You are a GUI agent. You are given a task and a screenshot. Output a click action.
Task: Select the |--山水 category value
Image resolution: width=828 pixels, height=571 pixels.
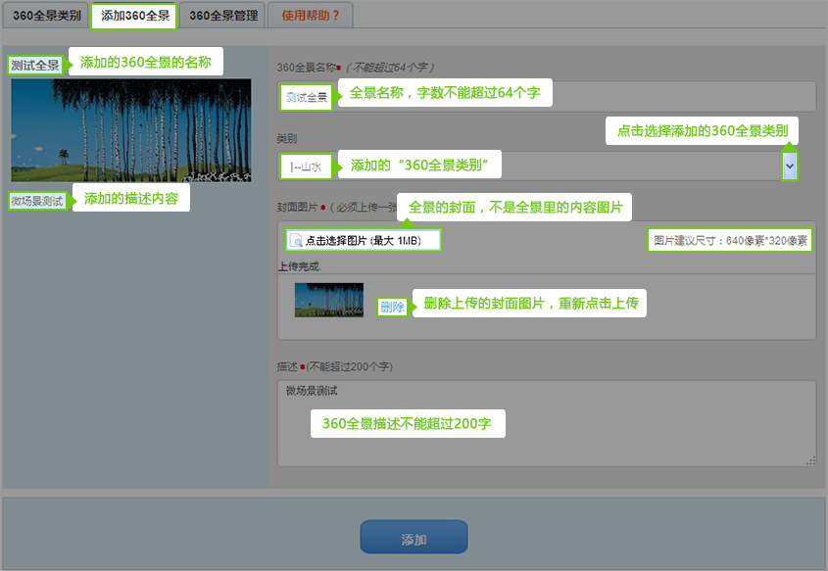click(x=306, y=167)
